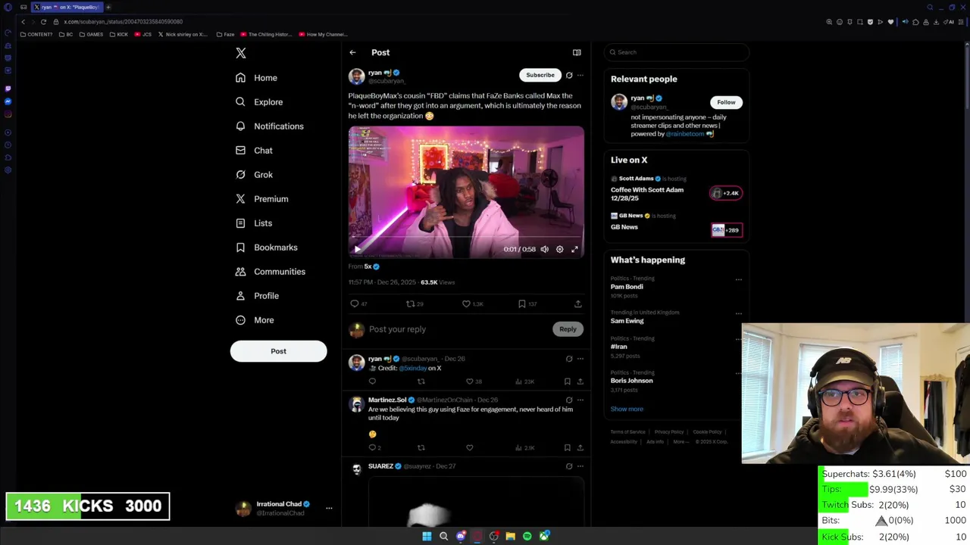Open the reading view icon beside Post header
This screenshot has width=970, height=545.
[x=577, y=52]
